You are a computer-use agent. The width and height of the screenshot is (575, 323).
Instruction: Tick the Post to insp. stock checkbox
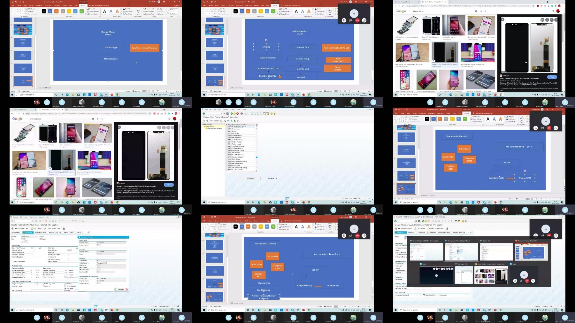pyautogui.click(x=43, y=284)
